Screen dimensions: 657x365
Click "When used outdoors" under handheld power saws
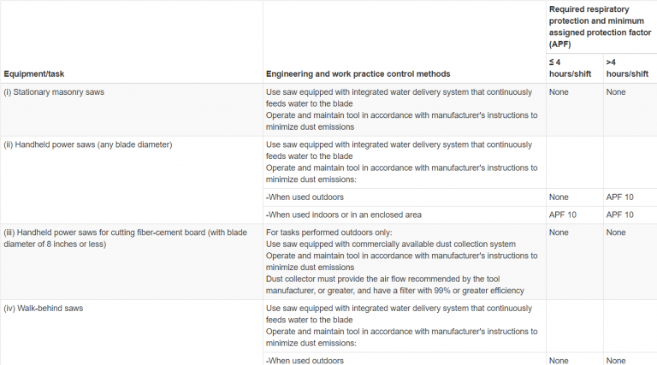click(x=305, y=197)
